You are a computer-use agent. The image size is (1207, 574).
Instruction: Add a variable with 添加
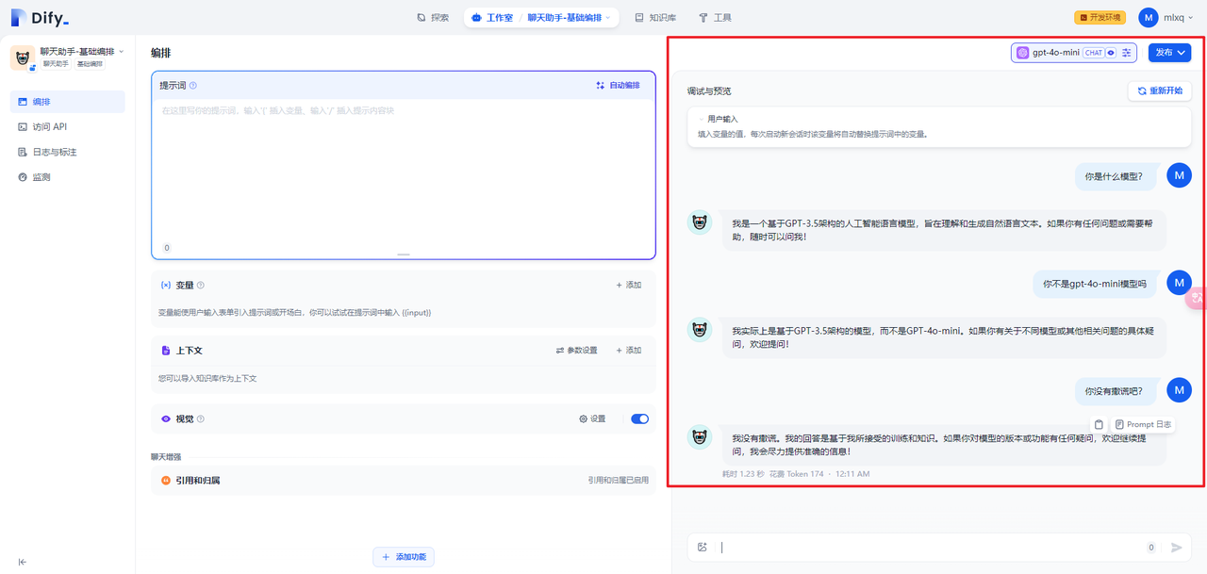629,285
